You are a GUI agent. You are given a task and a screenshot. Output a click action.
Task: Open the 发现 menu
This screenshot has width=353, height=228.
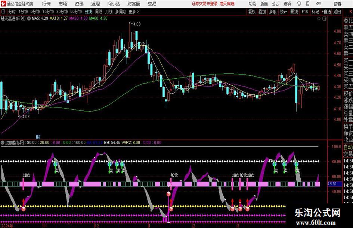tap(96, 4)
